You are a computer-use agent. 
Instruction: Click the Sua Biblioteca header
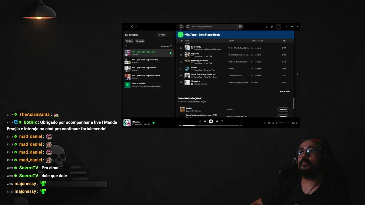click(x=131, y=35)
